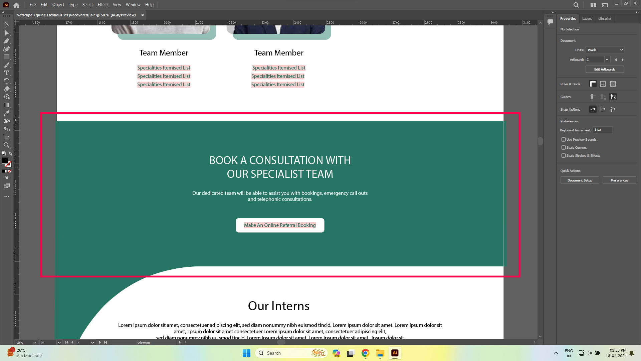
Task: Open the Effect menu
Action: [102, 5]
